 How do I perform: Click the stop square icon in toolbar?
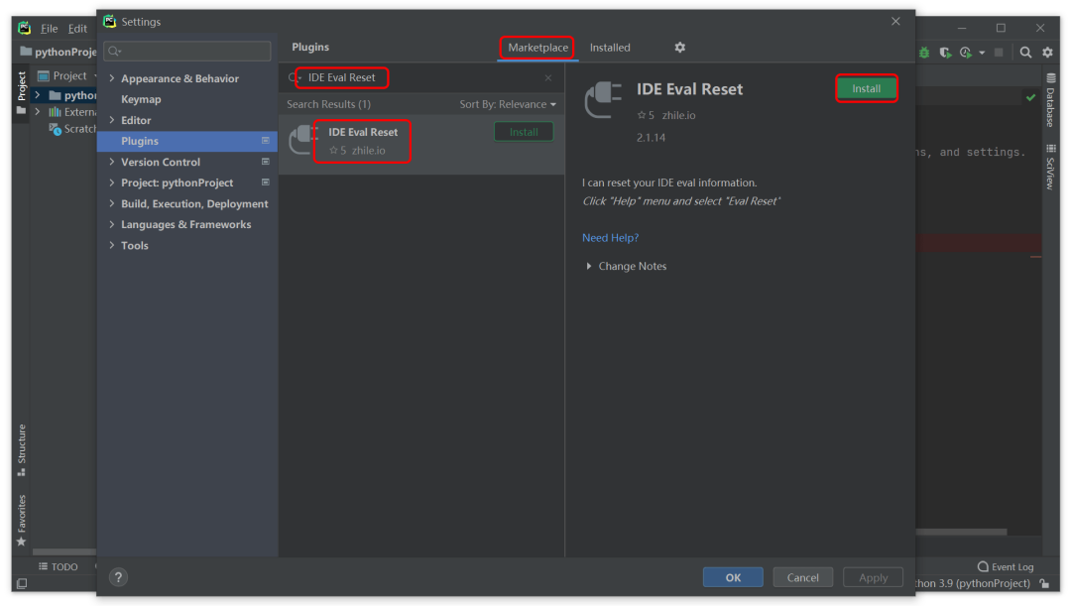999,52
